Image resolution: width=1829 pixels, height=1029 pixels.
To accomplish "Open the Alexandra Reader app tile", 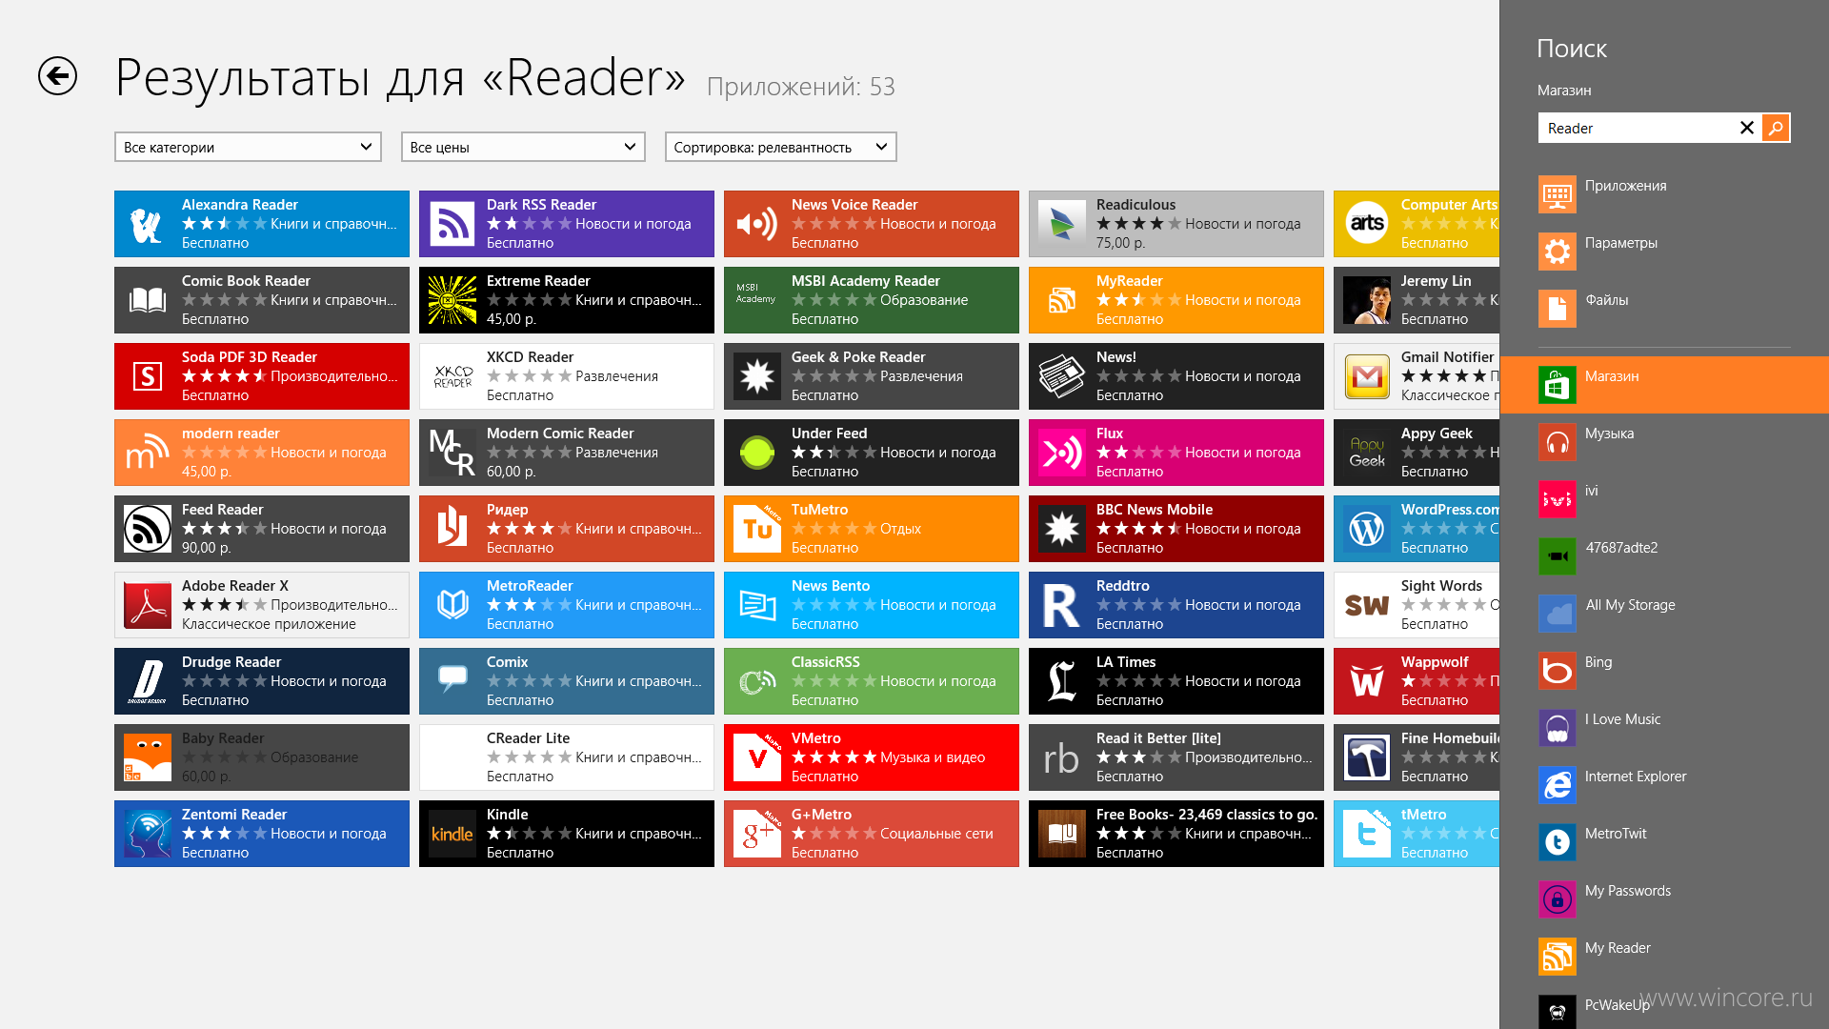I will (x=262, y=224).
